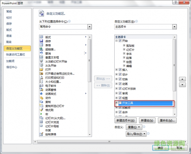Open the 高级 options category

coord(9,42)
